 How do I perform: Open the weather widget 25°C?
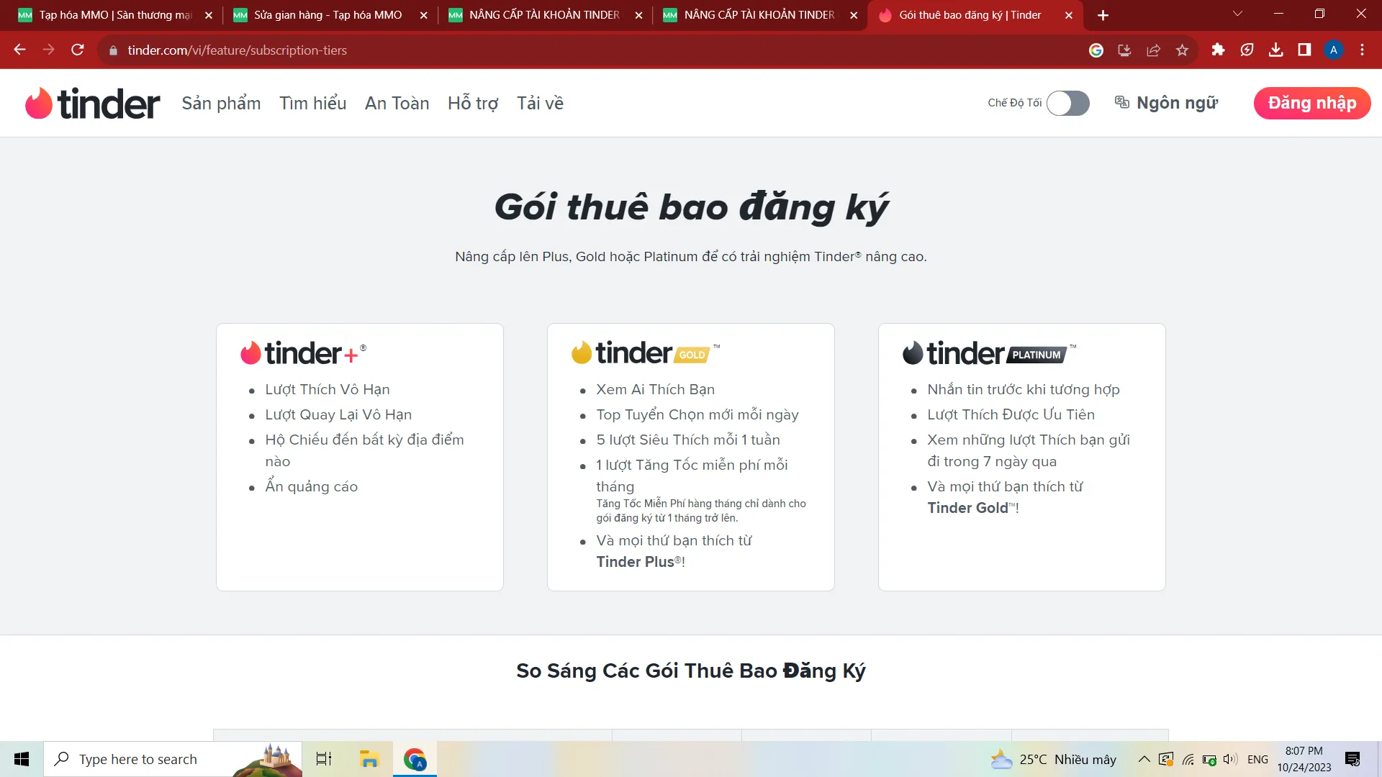(x=1054, y=759)
